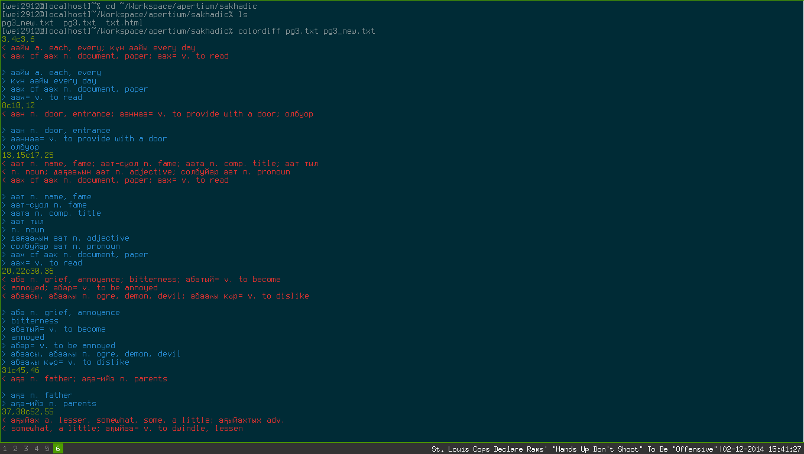
Task: Click pg3.txt in the ls output row
Action: coord(80,23)
